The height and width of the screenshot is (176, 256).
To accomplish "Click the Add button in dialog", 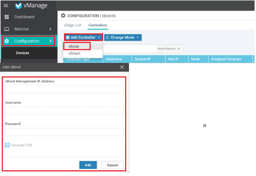I will (88, 165).
